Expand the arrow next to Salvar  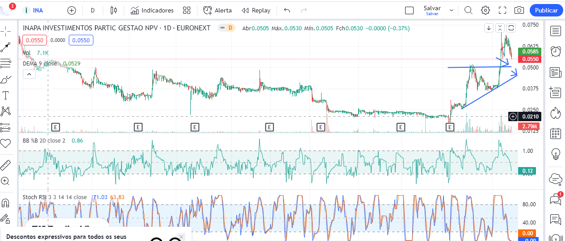[451, 10]
